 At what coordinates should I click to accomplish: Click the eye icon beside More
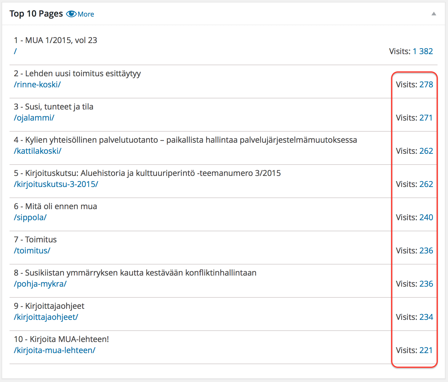71,14
